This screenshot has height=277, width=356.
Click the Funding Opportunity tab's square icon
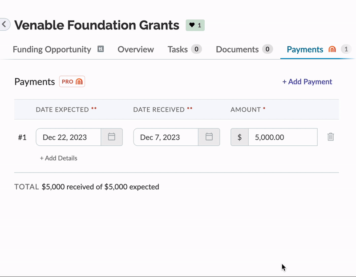101,49
